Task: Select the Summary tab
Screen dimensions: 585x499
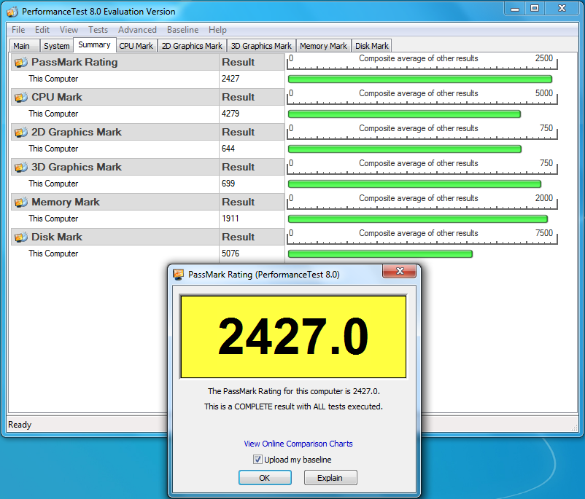Action: [x=94, y=44]
